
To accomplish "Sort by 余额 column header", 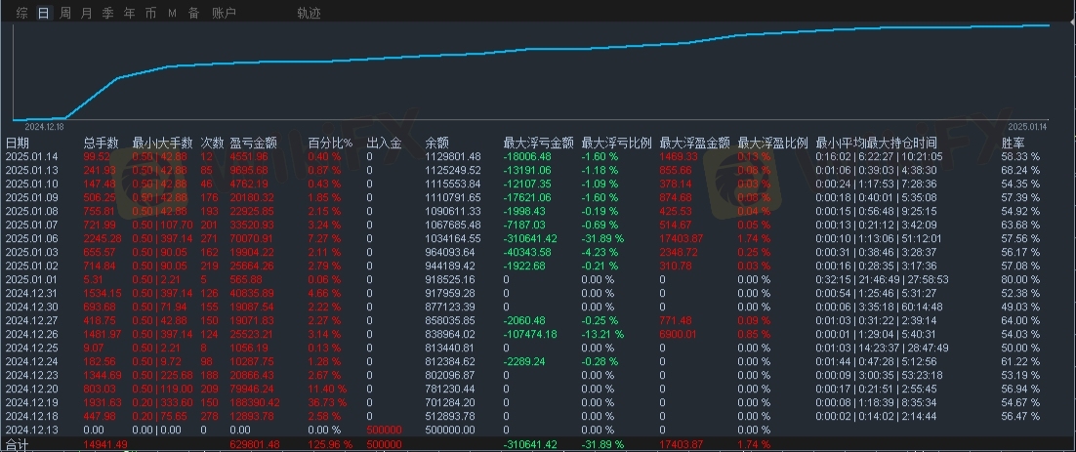I will [x=437, y=144].
